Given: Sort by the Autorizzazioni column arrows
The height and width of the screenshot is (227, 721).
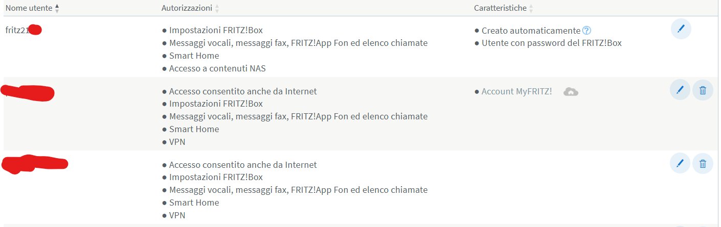Looking at the screenshot, I should 217,8.
